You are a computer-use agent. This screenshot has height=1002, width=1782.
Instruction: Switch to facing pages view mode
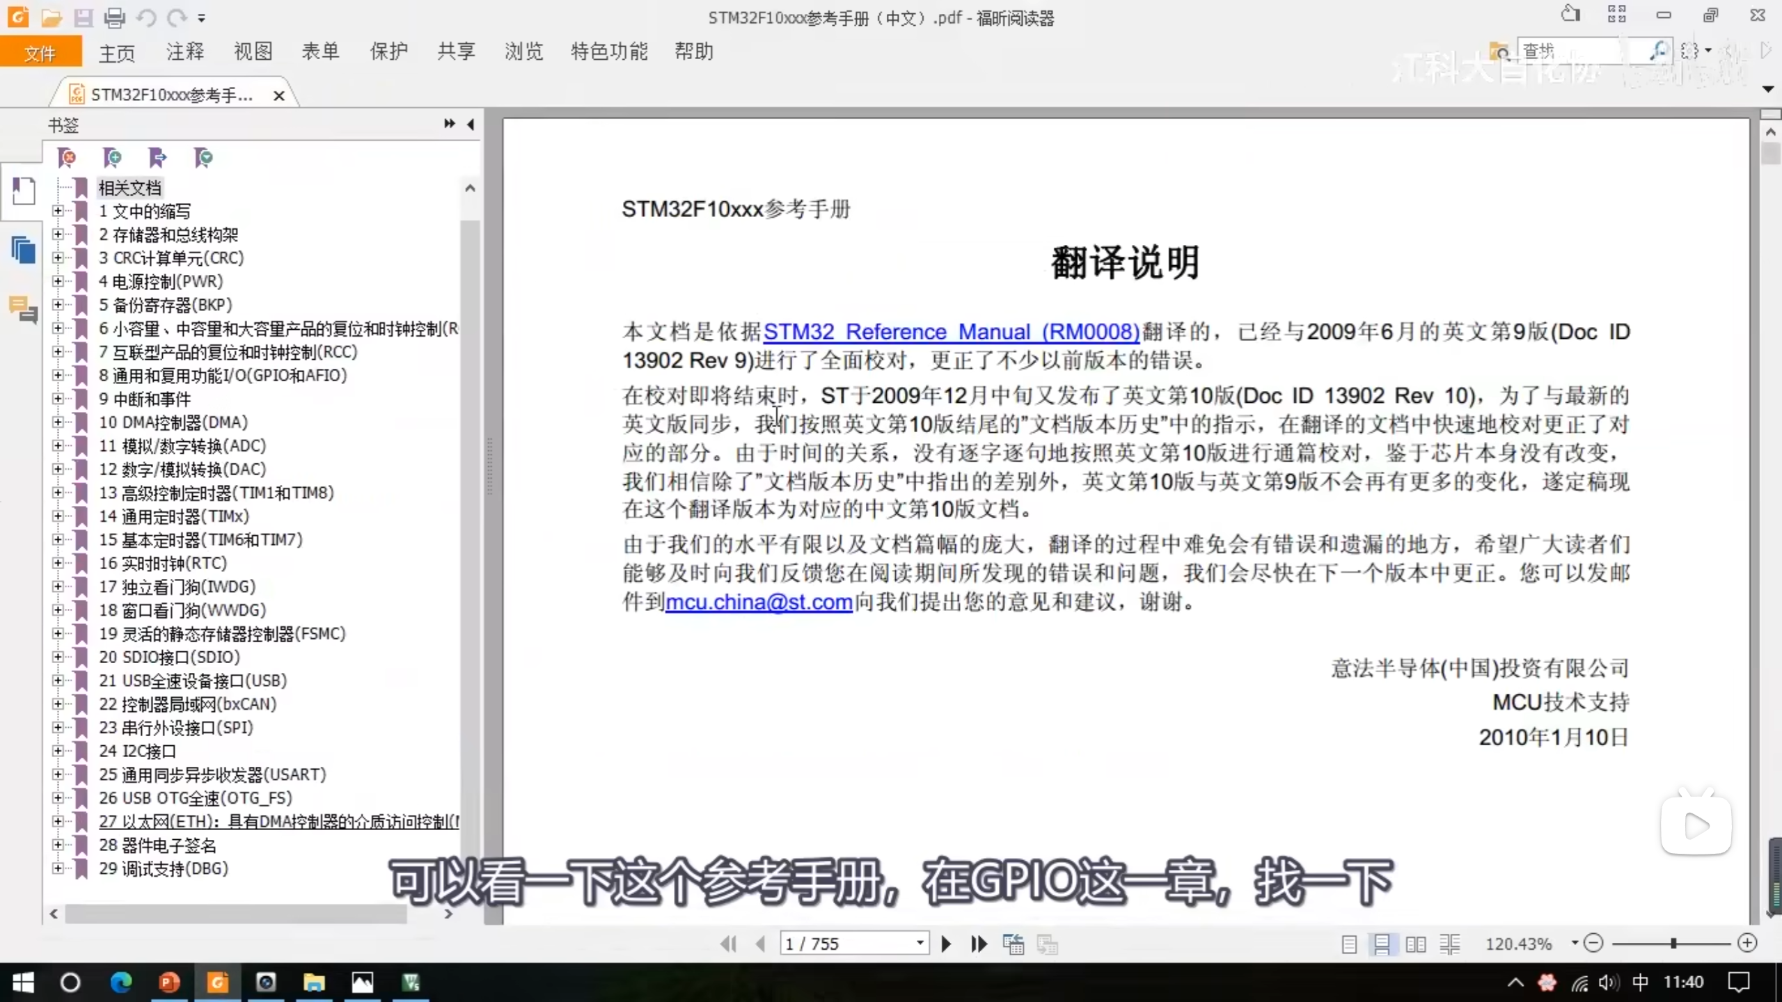coord(1415,944)
